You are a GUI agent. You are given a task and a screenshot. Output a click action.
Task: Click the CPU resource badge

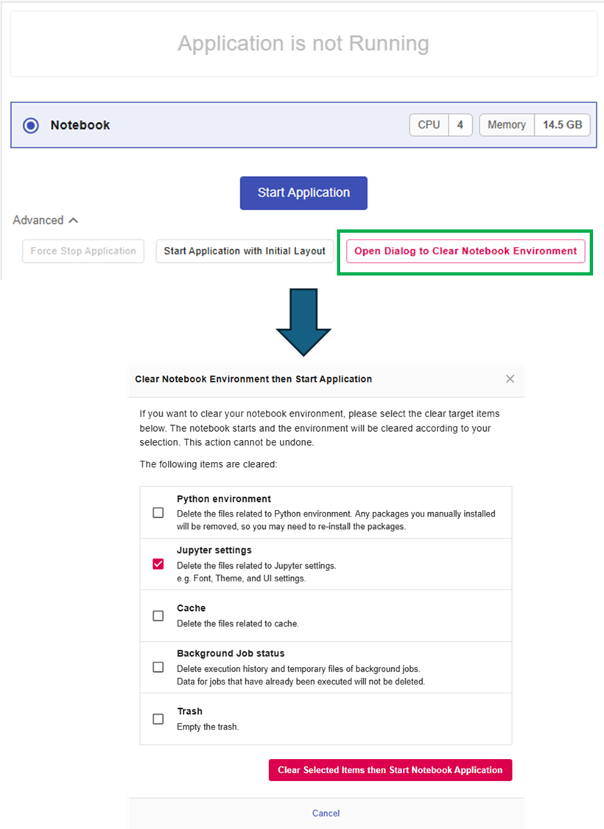(440, 125)
